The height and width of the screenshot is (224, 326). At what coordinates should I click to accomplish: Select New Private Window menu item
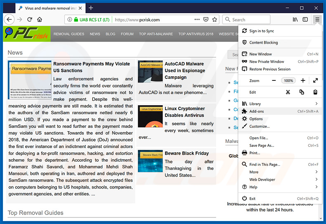267,61
